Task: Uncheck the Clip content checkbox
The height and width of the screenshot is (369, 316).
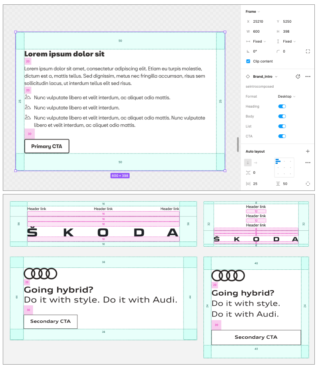Action: point(248,61)
